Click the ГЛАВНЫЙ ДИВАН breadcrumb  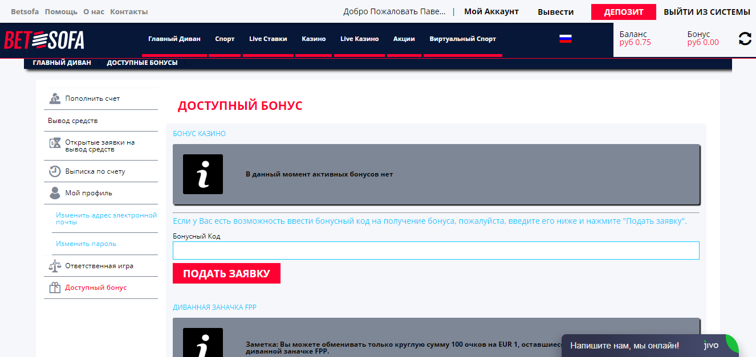(62, 63)
